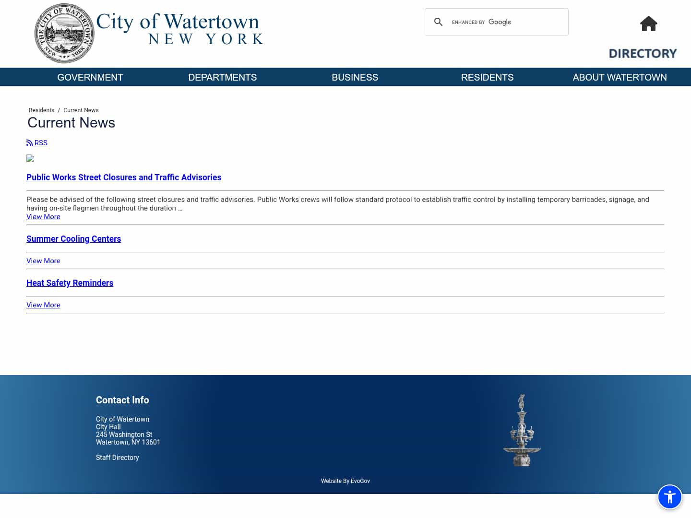
Task: View More under Summer Cooling Centers
Action: (43, 261)
